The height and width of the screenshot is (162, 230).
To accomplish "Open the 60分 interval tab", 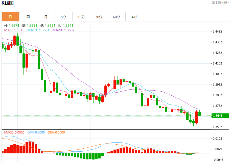I will coord(117,17).
